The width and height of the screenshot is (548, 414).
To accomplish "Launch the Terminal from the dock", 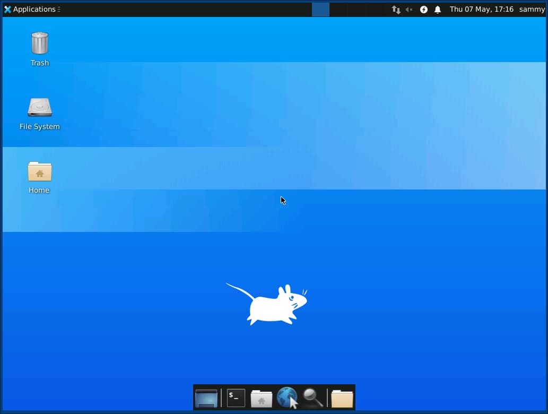I will pyautogui.click(x=236, y=398).
